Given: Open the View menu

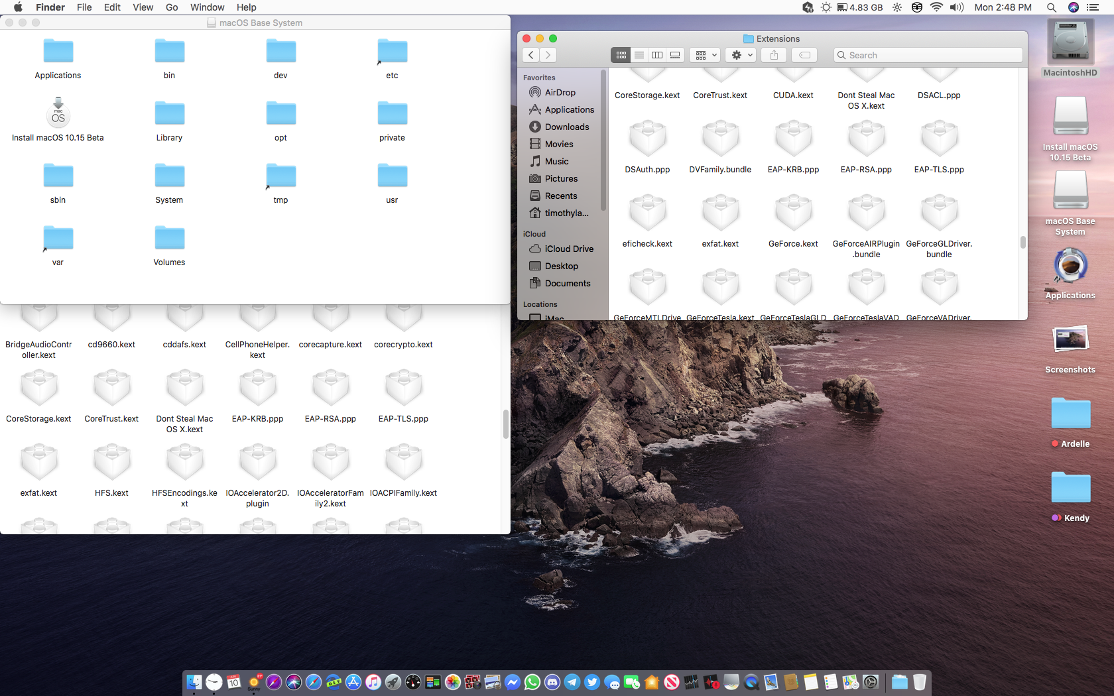Looking at the screenshot, I should [143, 7].
